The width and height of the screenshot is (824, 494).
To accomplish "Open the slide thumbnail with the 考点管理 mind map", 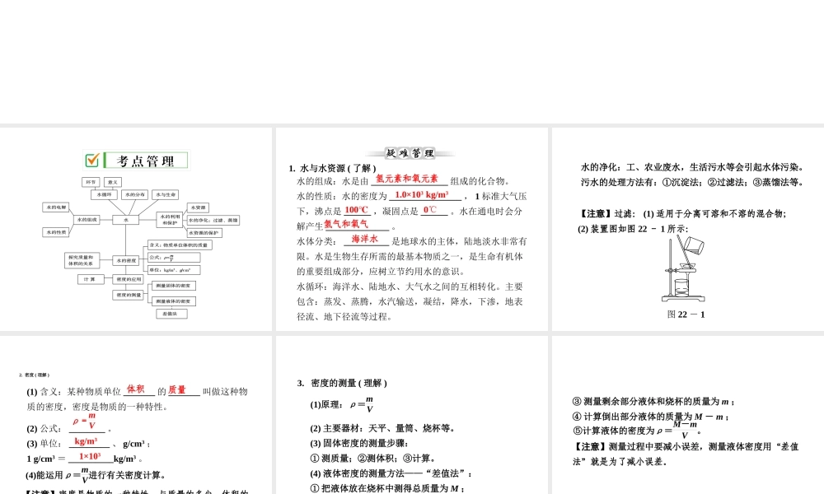I will point(136,229).
